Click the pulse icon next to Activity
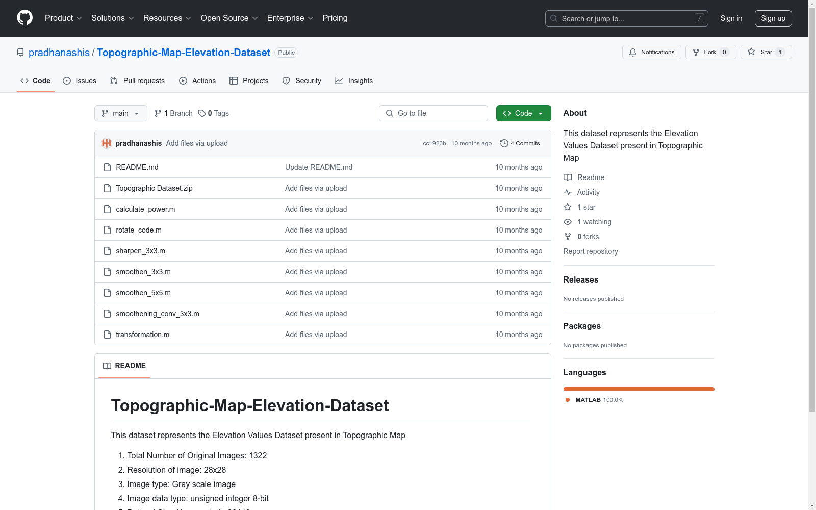816x510 pixels. coord(568,192)
